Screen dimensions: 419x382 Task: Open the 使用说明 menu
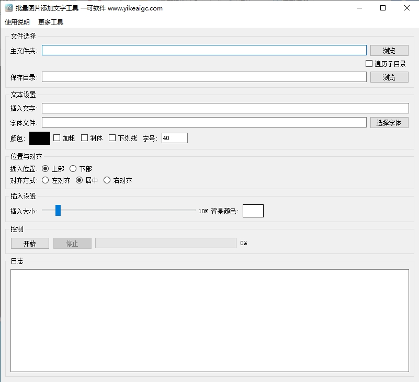(x=17, y=22)
